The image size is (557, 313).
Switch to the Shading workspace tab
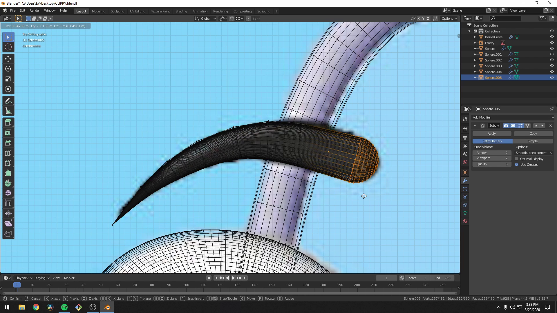pos(181,11)
